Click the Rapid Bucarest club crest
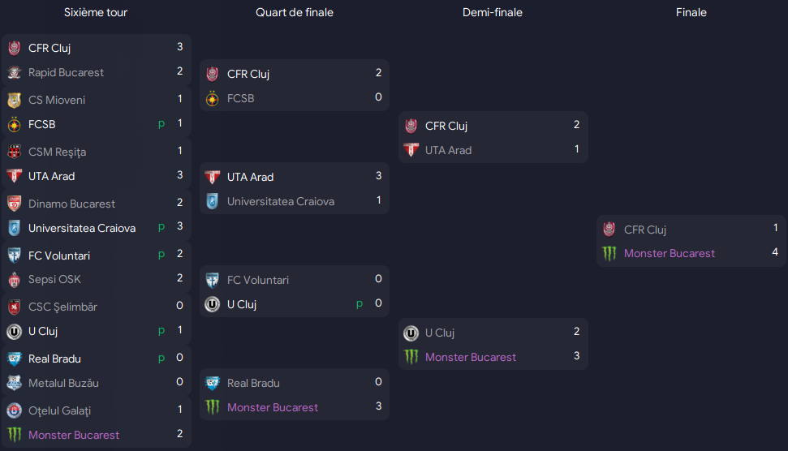 point(14,73)
